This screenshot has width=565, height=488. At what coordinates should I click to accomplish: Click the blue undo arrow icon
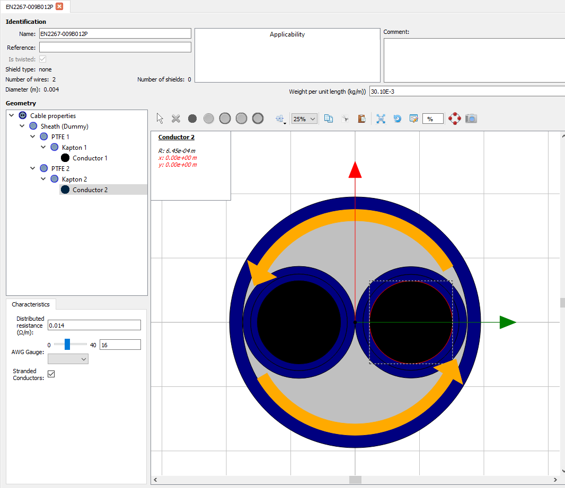[x=397, y=119]
